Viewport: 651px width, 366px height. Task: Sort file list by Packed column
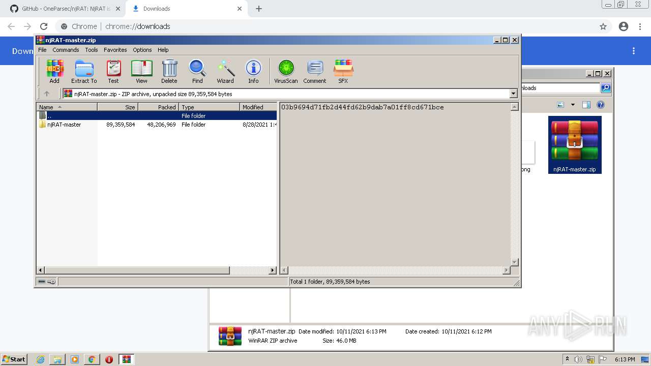tap(158, 107)
